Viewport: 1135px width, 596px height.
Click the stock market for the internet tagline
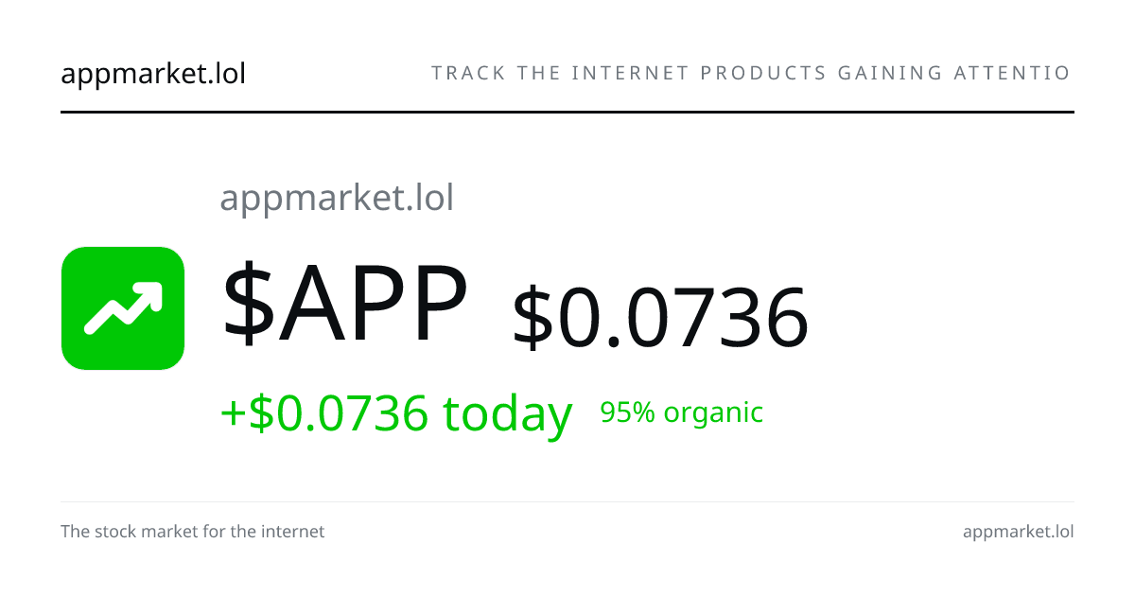[x=193, y=532]
